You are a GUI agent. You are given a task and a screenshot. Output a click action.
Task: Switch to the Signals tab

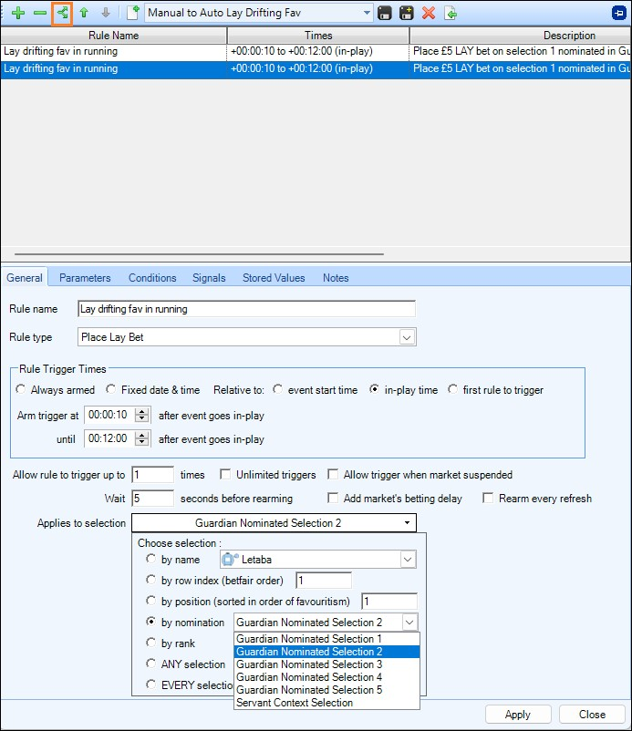209,278
